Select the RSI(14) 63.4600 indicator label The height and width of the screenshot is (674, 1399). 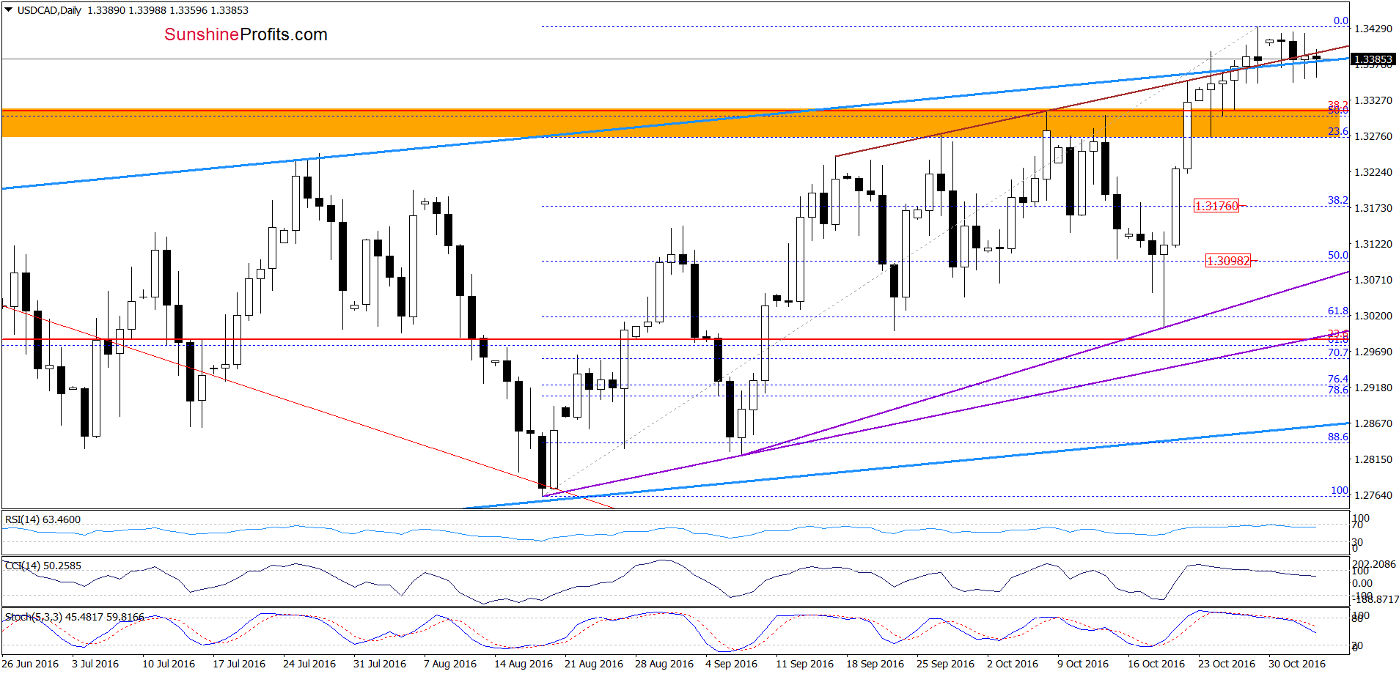(x=43, y=519)
